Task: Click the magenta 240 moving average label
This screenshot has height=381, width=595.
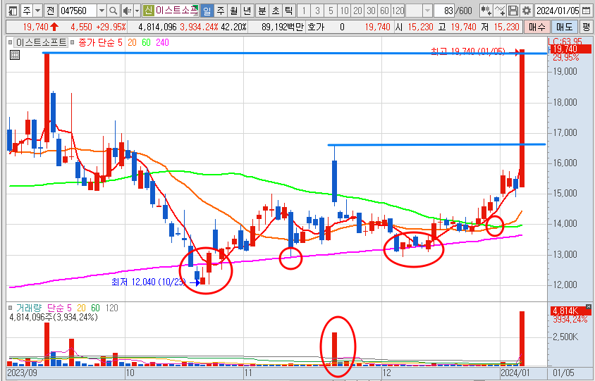Action: [x=162, y=42]
